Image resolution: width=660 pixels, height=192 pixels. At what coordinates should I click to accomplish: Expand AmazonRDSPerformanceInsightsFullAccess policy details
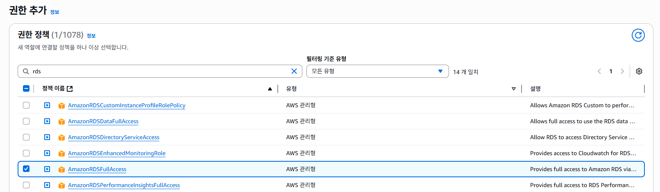47,185
